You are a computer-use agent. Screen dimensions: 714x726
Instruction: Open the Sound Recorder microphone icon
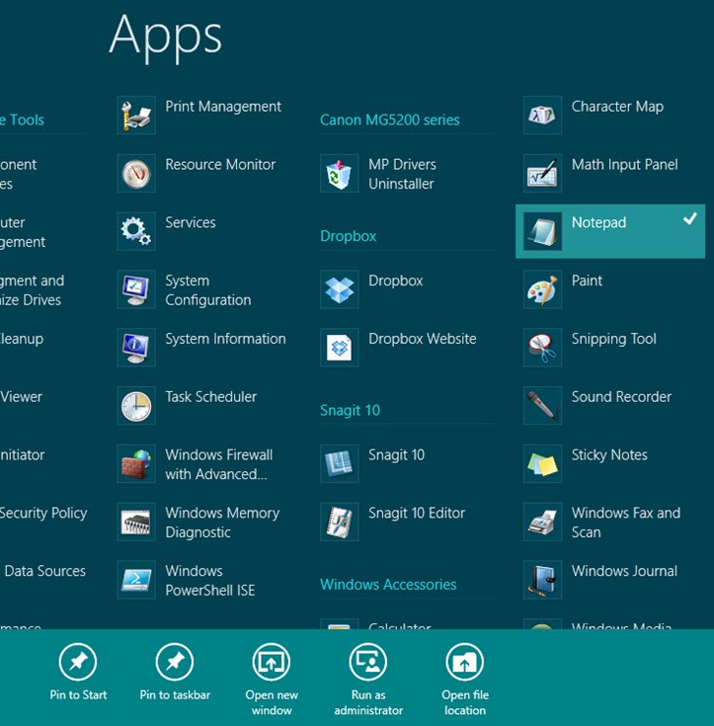(542, 406)
